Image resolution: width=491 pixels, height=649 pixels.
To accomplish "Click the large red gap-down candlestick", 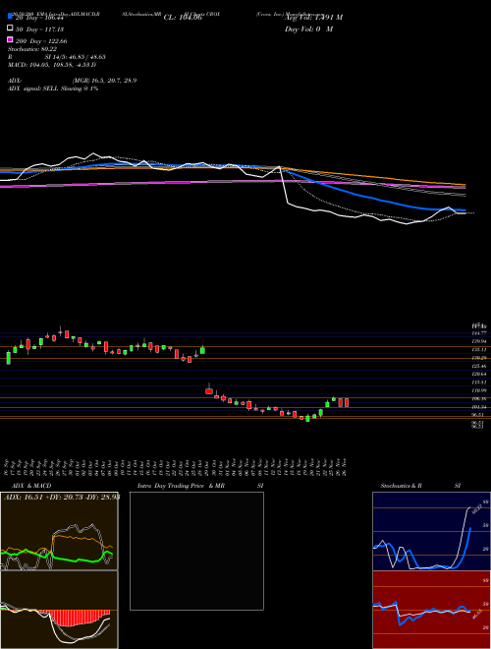I will [x=209, y=390].
